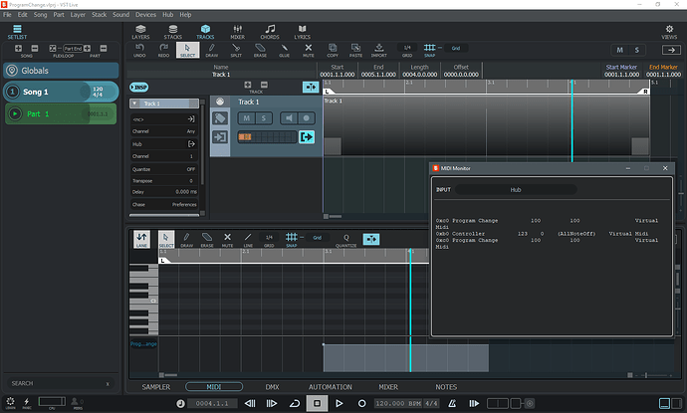Open the Devices menu
Viewport: 687px width, 413px height.
145,16
